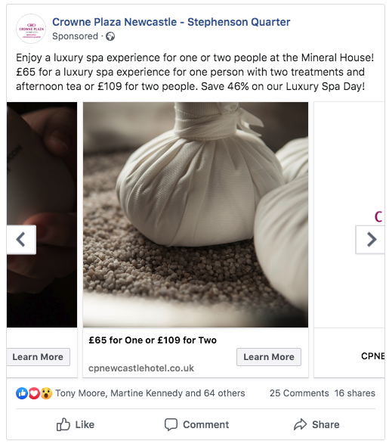Click the £65 for One headline
Viewport: 389px width, 444px height.
pyautogui.click(x=153, y=340)
